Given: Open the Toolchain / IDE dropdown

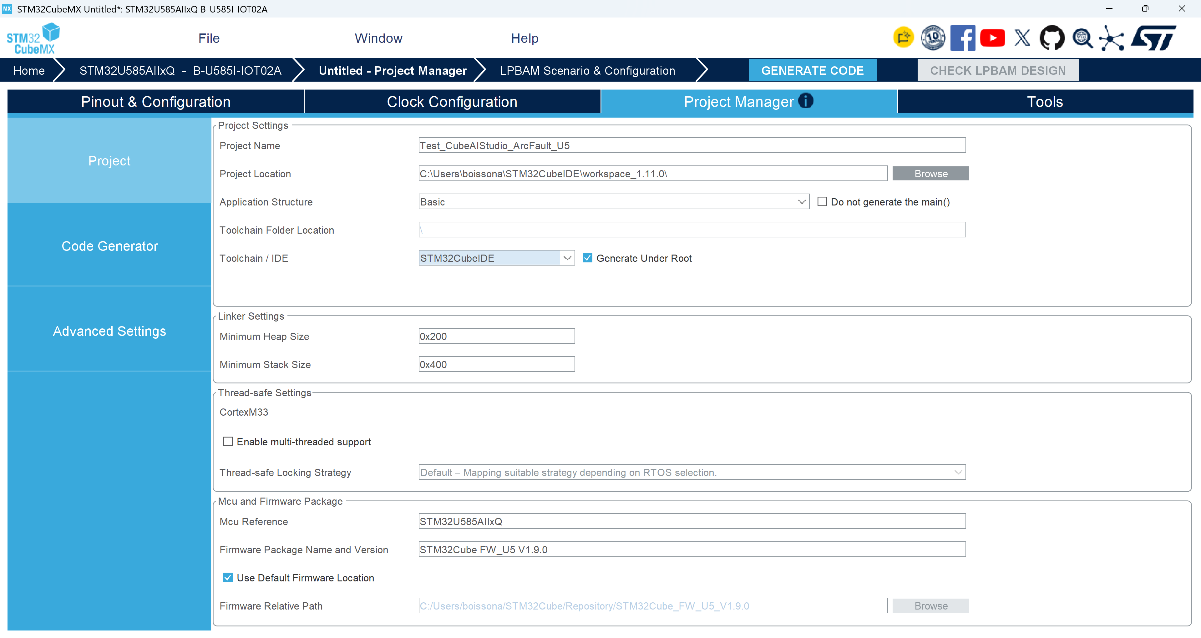Looking at the screenshot, I should coord(497,258).
